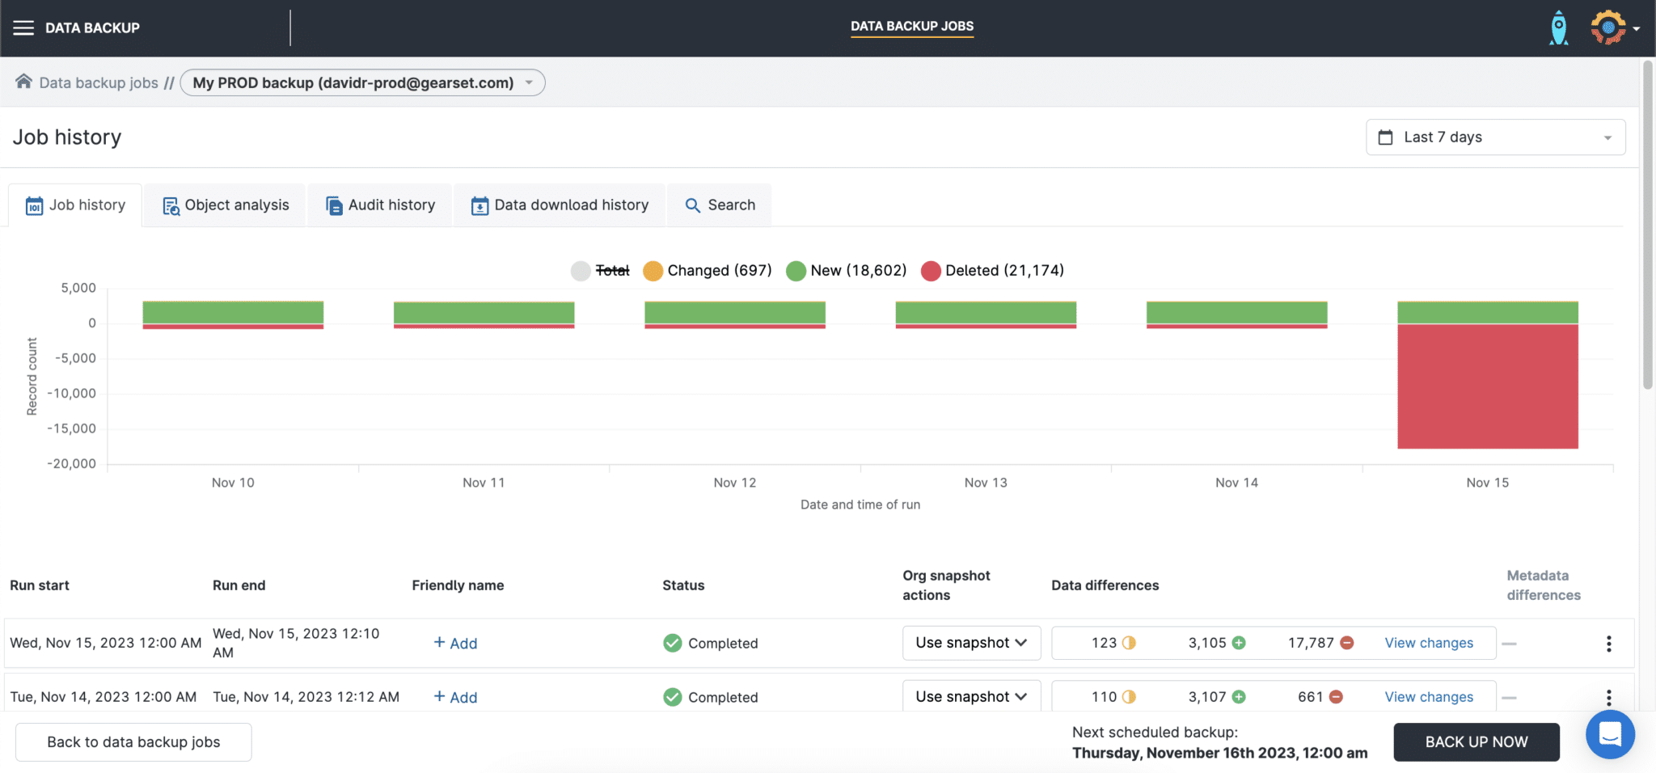
Task: Open three-dot menu for Nov 15 run
Action: coord(1608,644)
